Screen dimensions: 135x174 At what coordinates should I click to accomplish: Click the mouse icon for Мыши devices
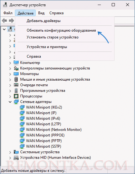pos(16,79)
